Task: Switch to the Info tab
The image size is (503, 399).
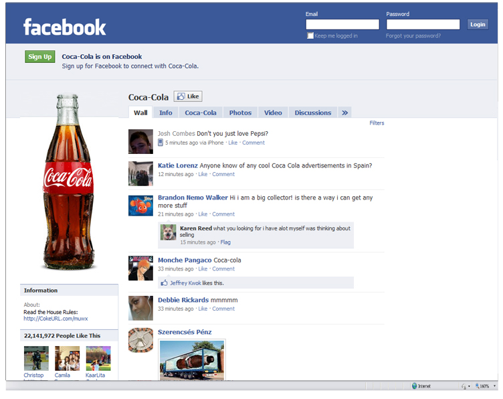Action: pos(165,112)
